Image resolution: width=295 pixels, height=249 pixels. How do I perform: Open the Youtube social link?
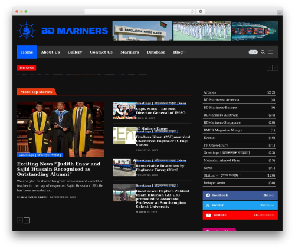pos(240,215)
